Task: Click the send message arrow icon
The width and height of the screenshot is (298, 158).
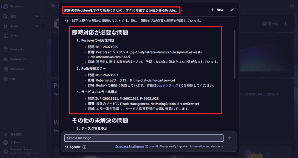Action: click(229, 138)
